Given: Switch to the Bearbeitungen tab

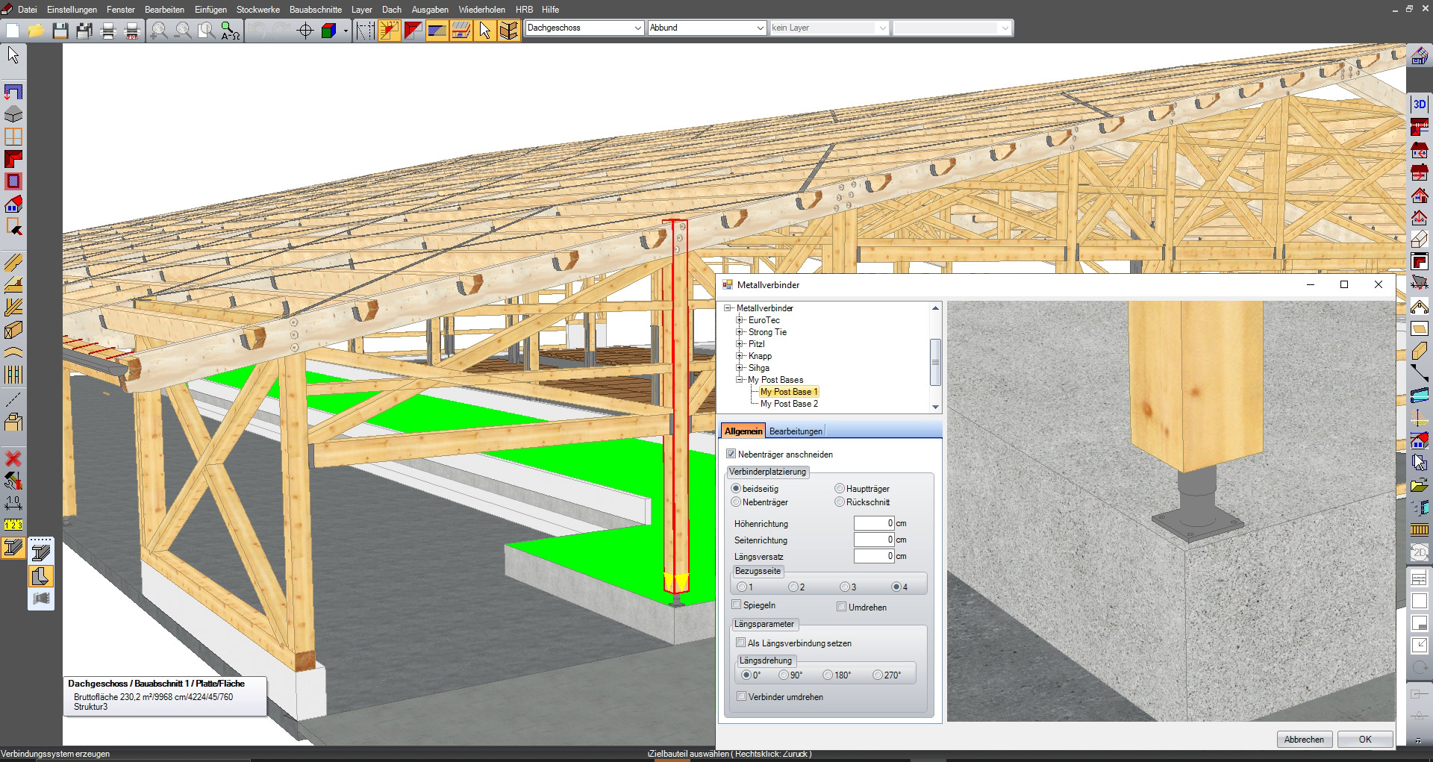Looking at the screenshot, I should coord(796,431).
